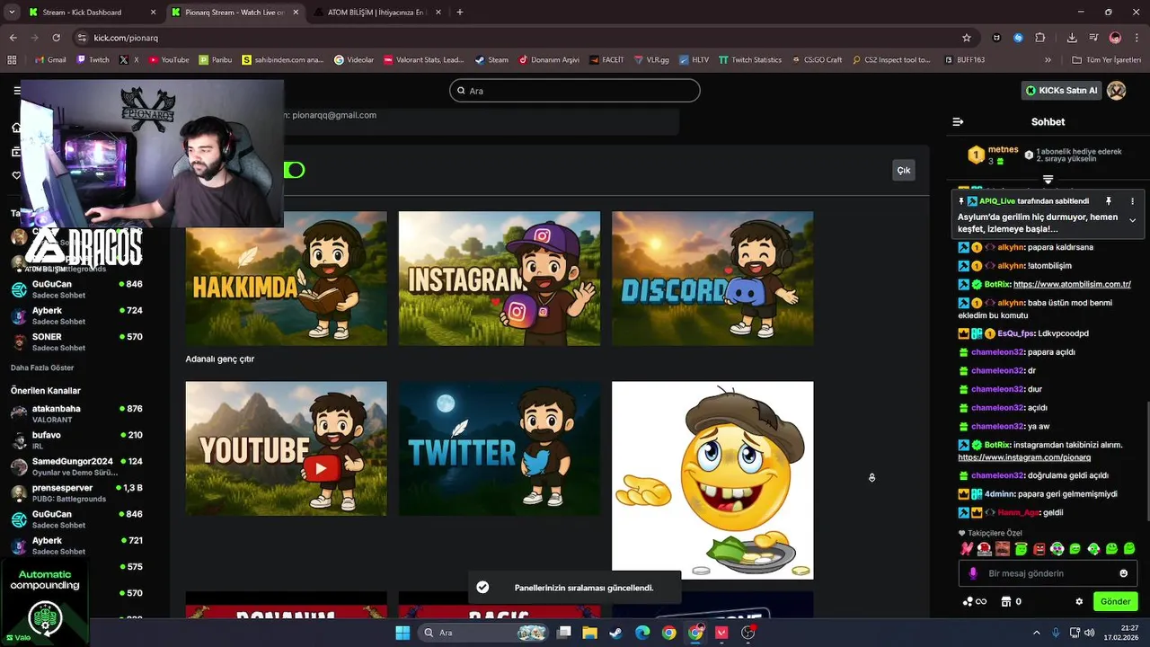Open the Gmail bookmark

point(49,60)
